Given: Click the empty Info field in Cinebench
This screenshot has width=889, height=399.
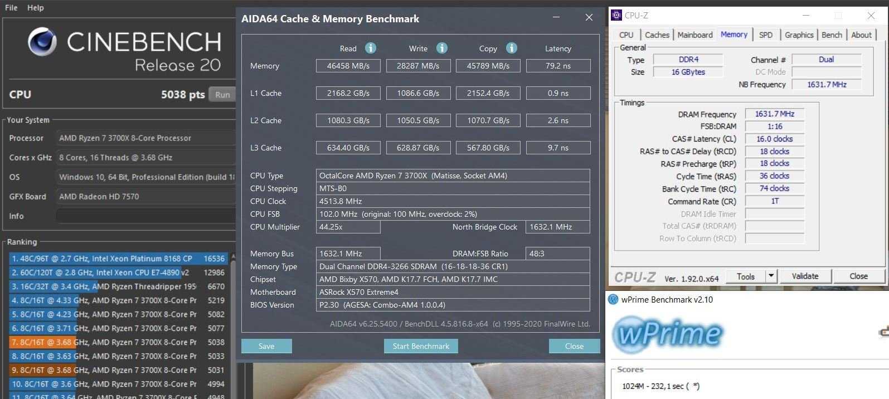Looking at the screenshot, I should 146,216.
